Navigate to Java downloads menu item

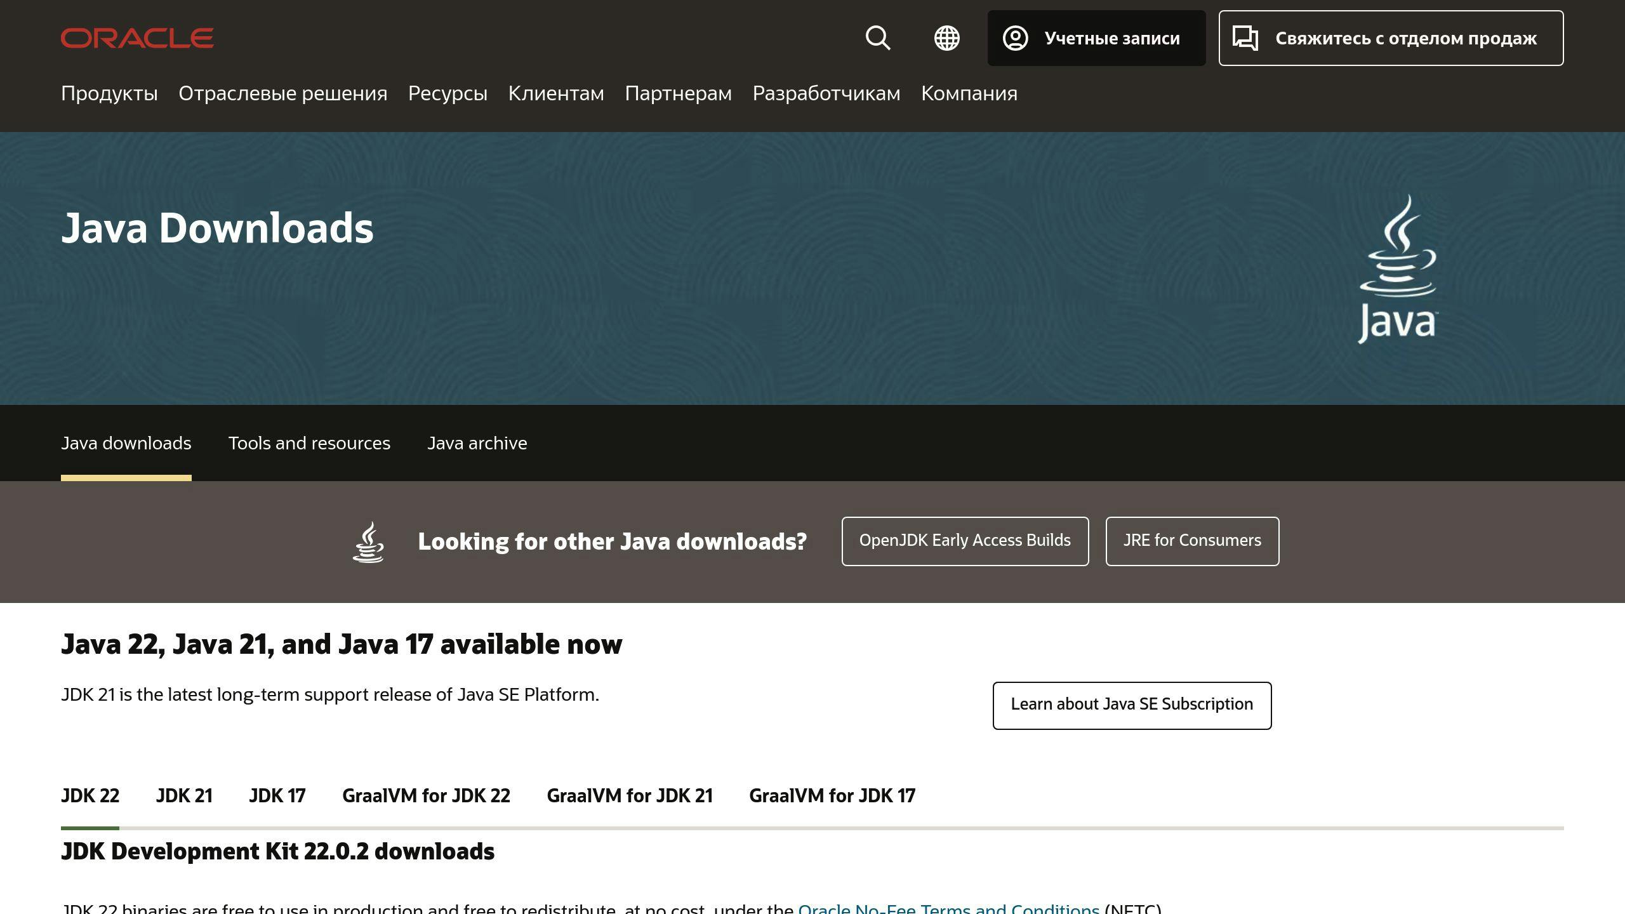(x=126, y=442)
